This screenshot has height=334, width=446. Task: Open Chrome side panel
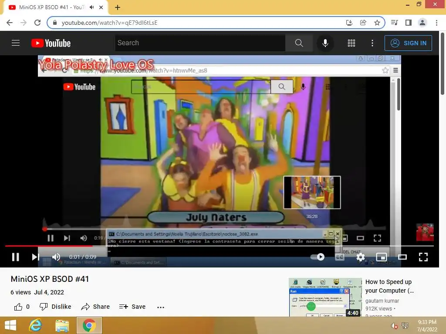click(x=408, y=23)
